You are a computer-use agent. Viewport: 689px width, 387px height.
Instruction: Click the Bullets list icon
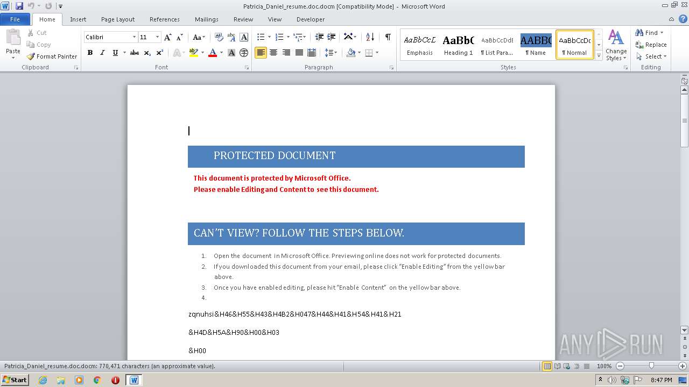click(261, 37)
